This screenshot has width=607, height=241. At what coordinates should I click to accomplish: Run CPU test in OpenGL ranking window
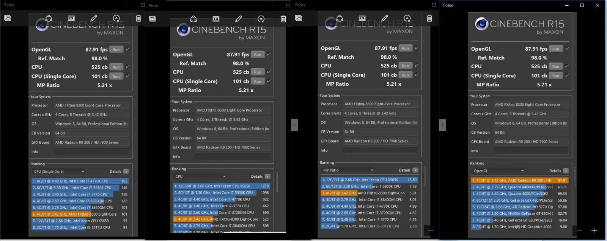tap(556, 66)
